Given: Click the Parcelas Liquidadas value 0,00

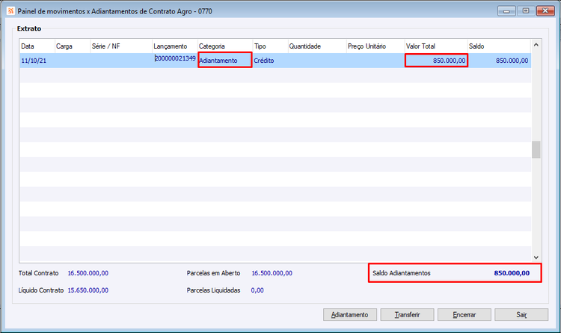Looking at the screenshot, I should (257, 290).
